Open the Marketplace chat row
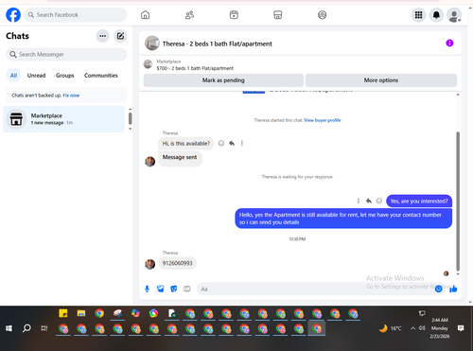Image resolution: width=473 pixels, height=351 pixels. coord(63,119)
